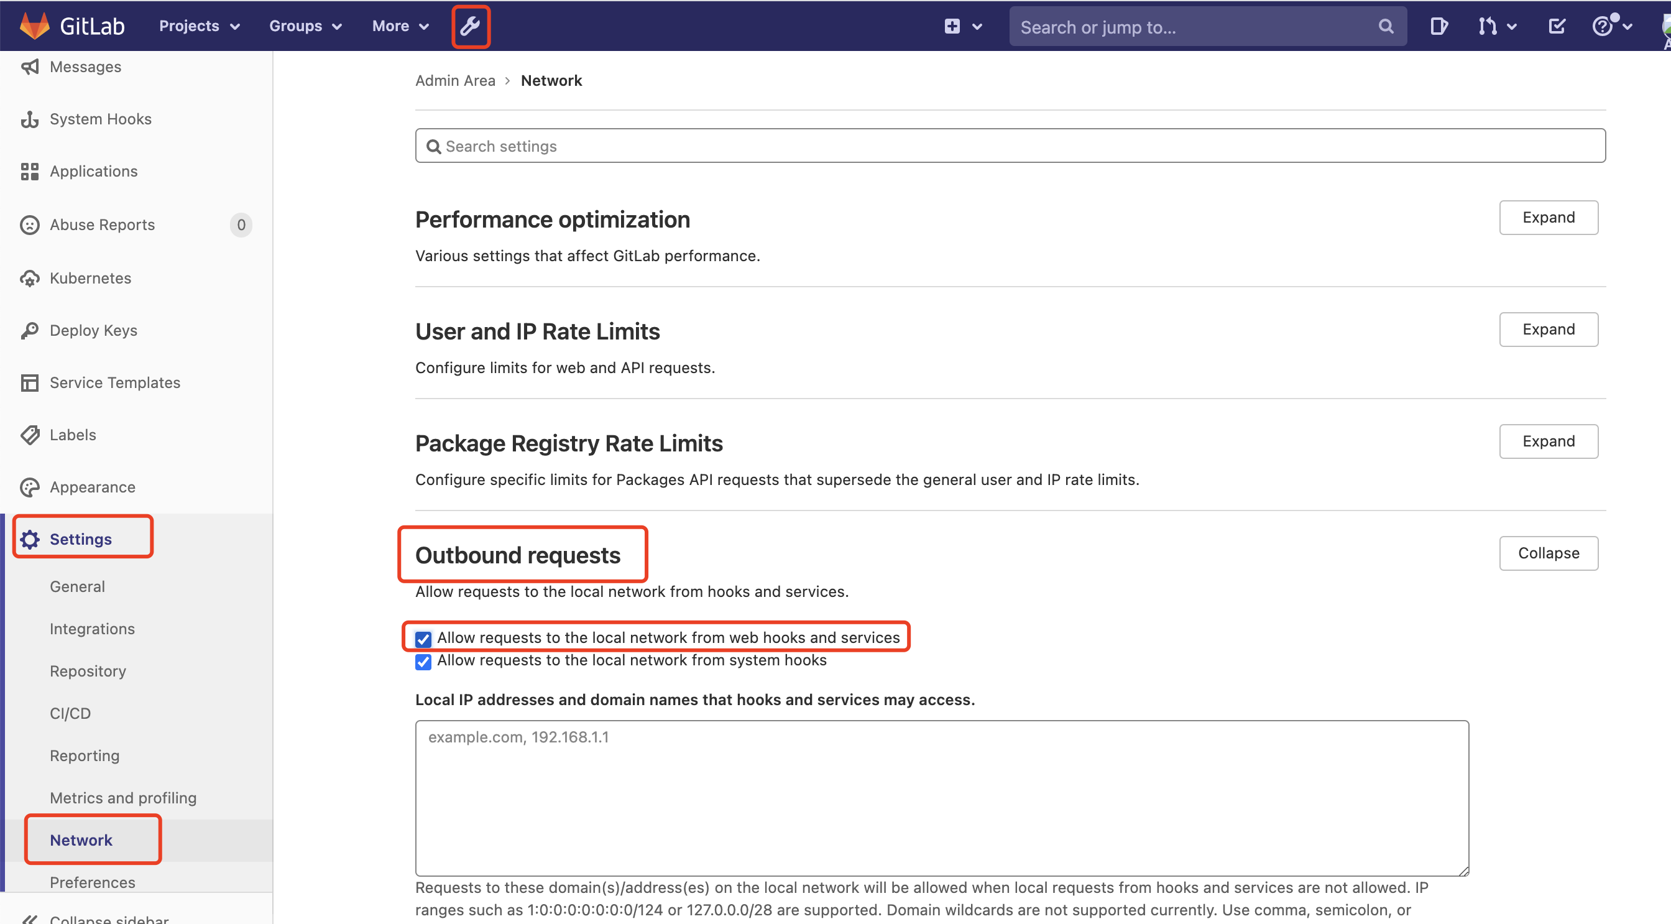Click the search magnifier icon in top bar
This screenshot has width=1671, height=924.
point(1386,27)
